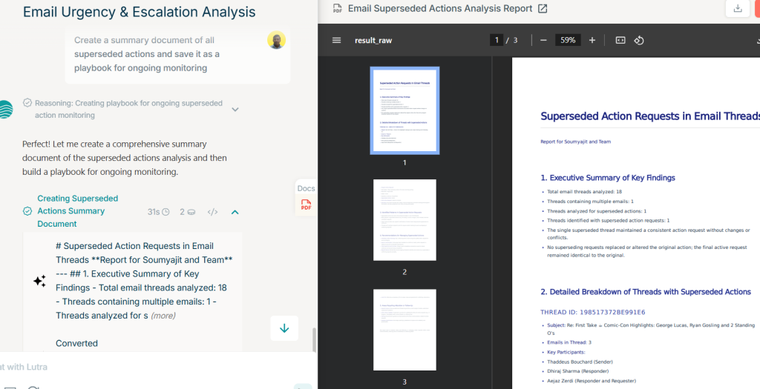Collapse the Creating Superseded Actions Summary step

235,212
